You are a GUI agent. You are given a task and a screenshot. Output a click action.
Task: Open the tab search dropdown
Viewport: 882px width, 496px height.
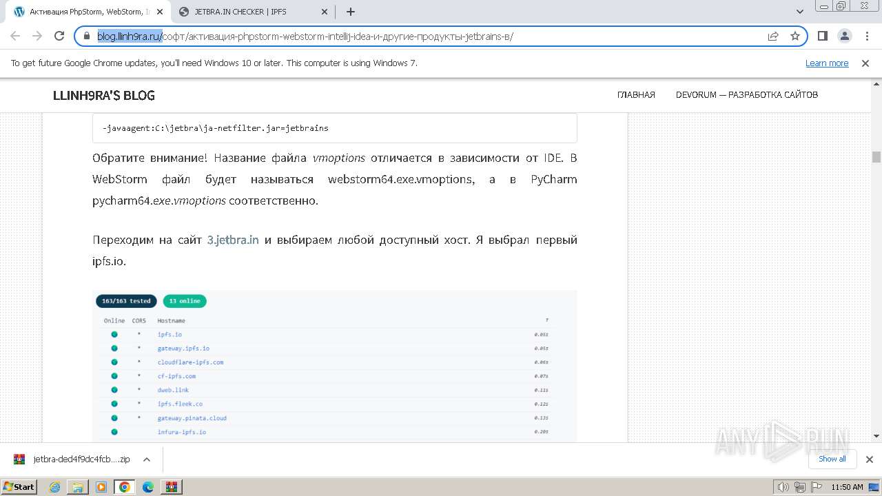pos(800,12)
